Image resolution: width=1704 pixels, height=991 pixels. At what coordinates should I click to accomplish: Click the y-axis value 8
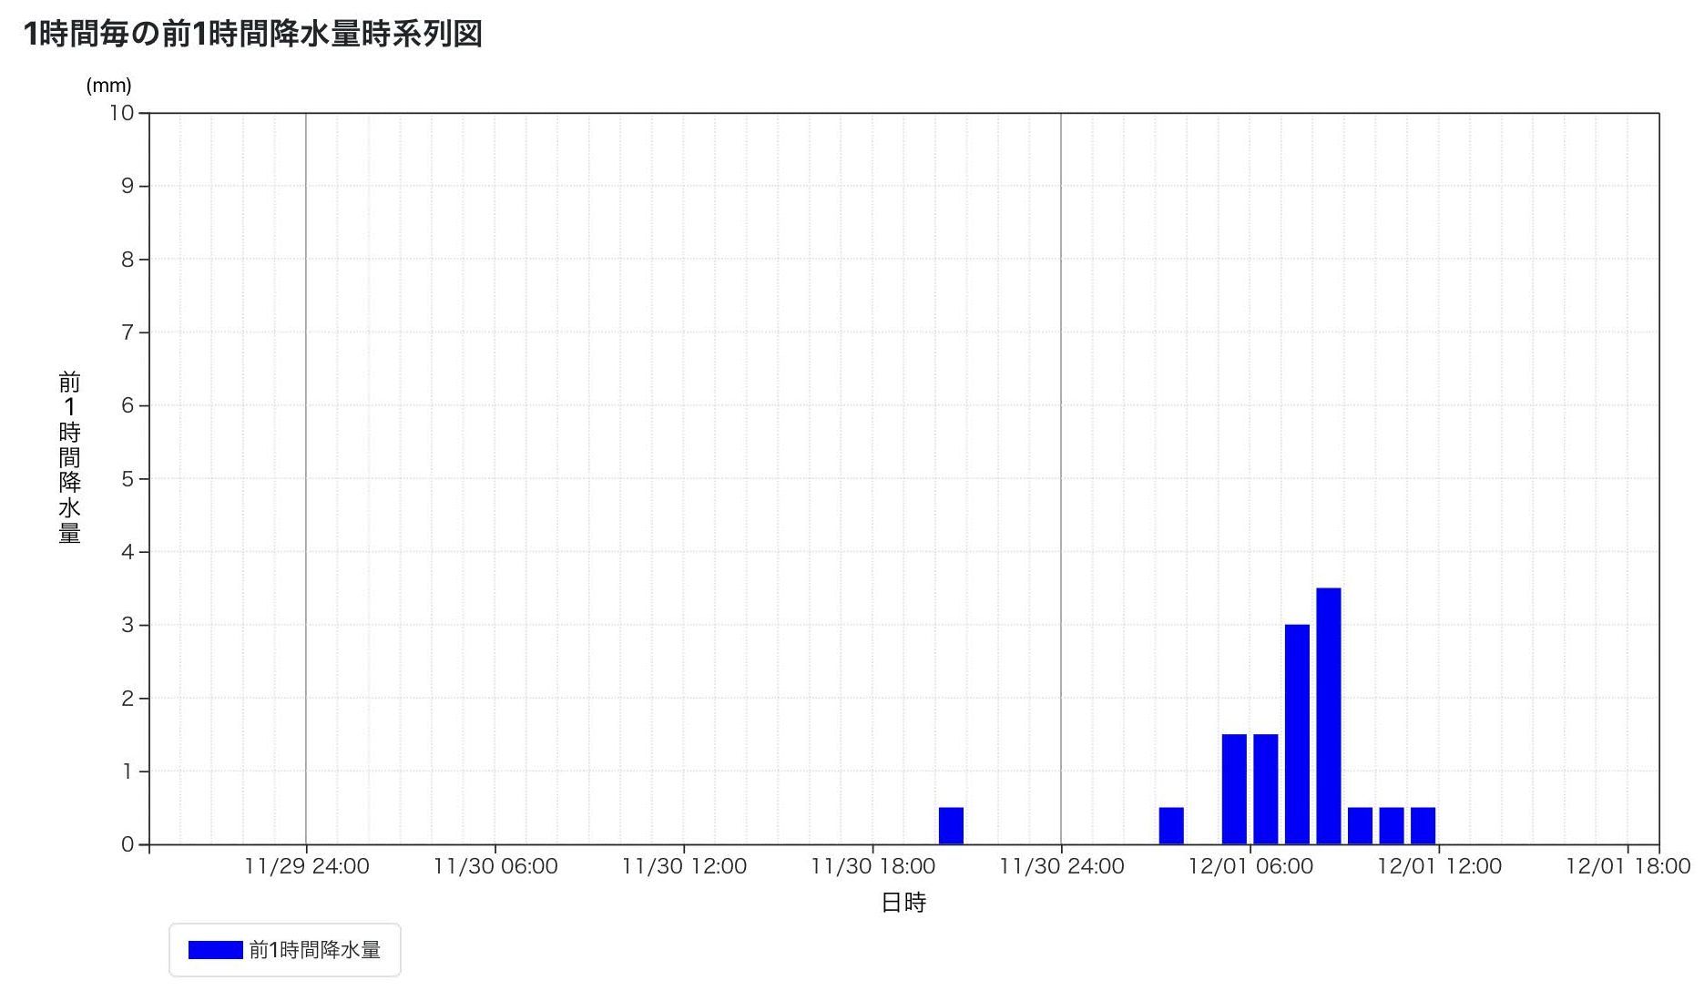tap(128, 260)
